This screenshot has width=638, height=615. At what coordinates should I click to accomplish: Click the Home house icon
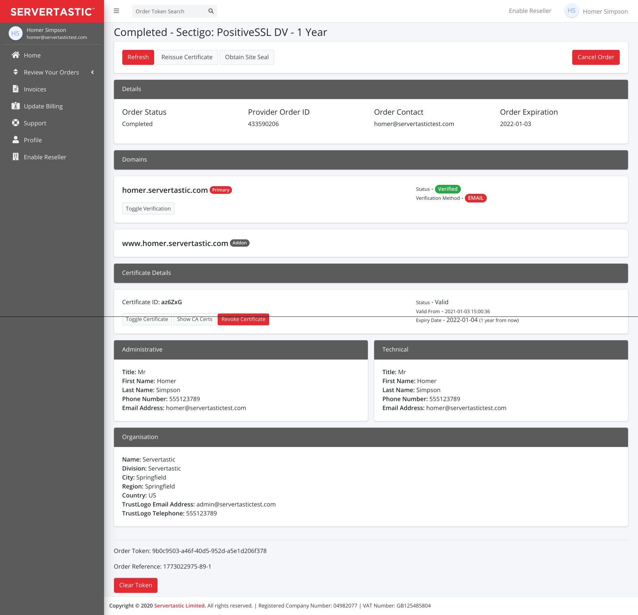coord(15,55)
